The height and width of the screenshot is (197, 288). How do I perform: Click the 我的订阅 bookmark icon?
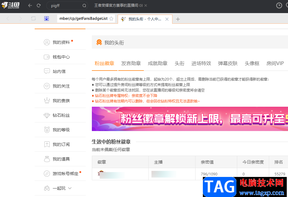pos(47,144)
